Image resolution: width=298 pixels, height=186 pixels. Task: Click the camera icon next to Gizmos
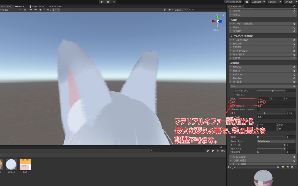(x=169, y=10)
